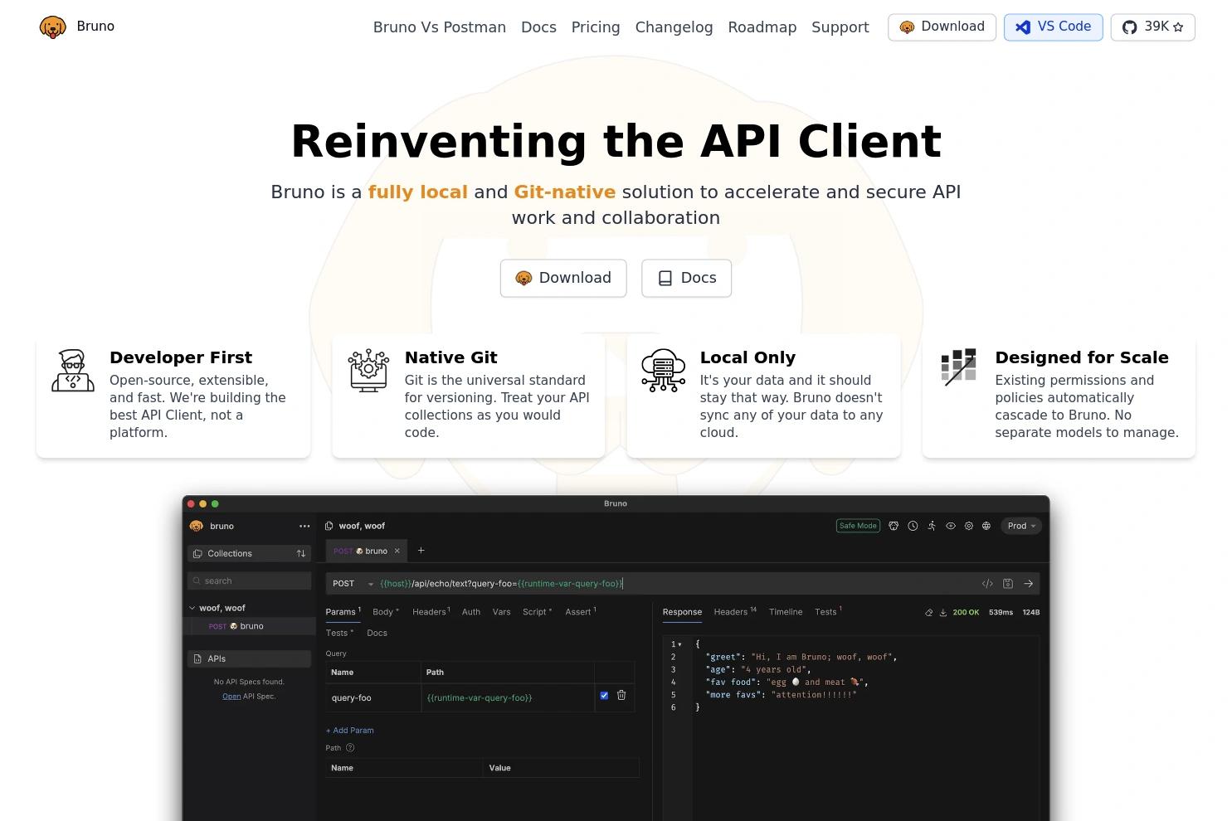Open the POST method dropdown

pyautogui.click(x=353, y=584)
